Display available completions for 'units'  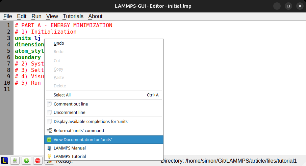(x=91, y=121)
